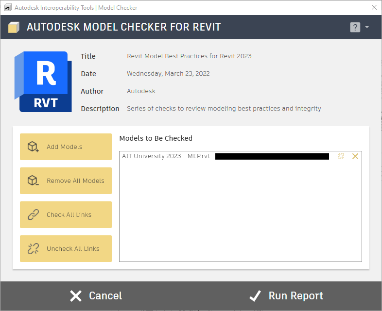Remove AIT University 2023 - MEP.rvt with X icon
This screenshot has width=382, height=311.
click(355, 156)
